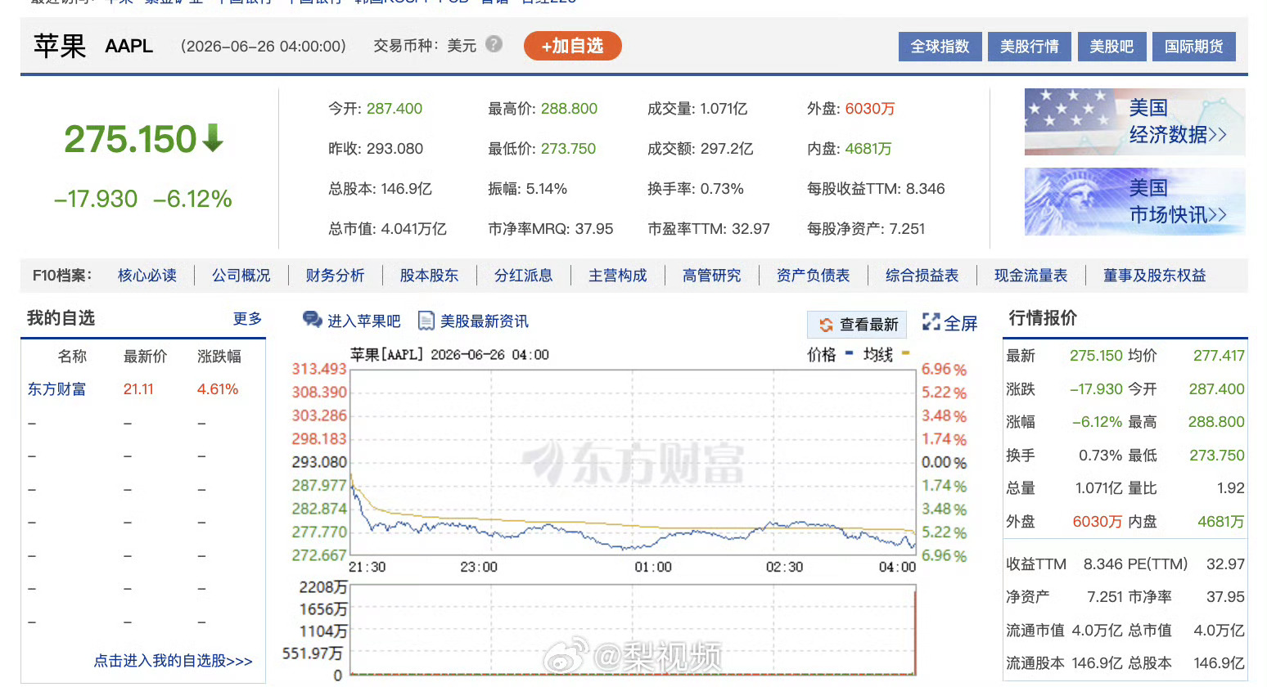Open the 现金流量表 F10 tab
1267x687 pixels.
(x=1031, y=276)
